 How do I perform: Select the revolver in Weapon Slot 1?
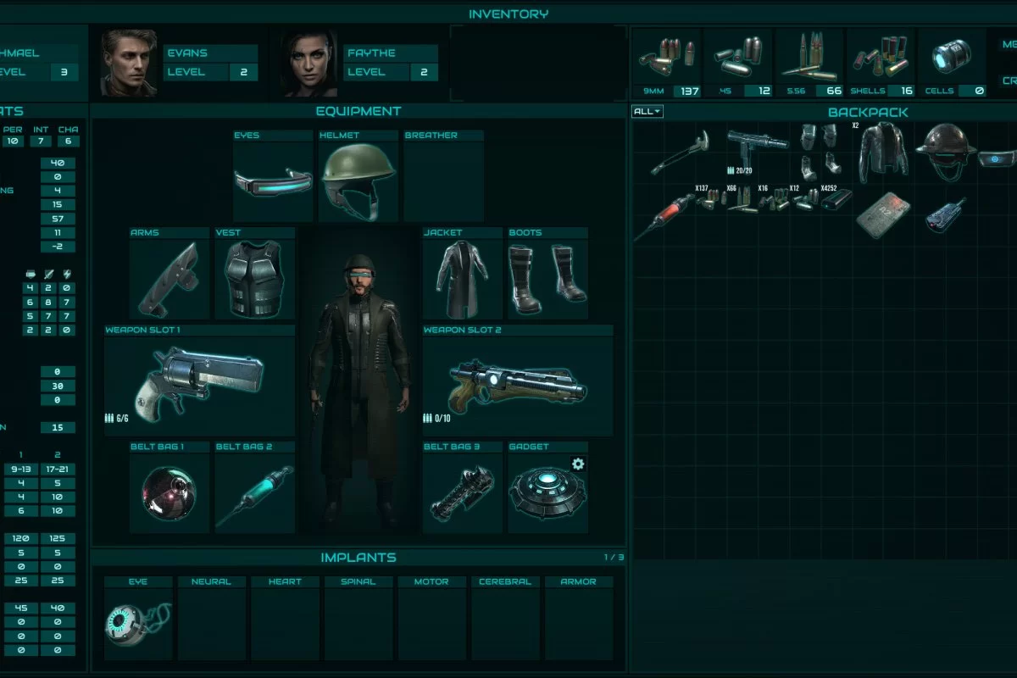(x=200, y=381)
